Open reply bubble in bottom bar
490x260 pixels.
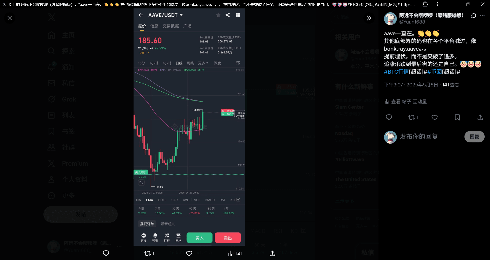coord(106,253)
